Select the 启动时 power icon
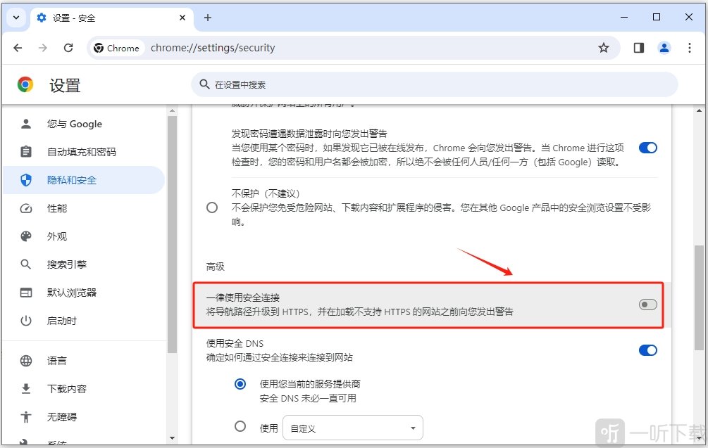This screenshot has width=708, height=448. [x=25, y=321]
